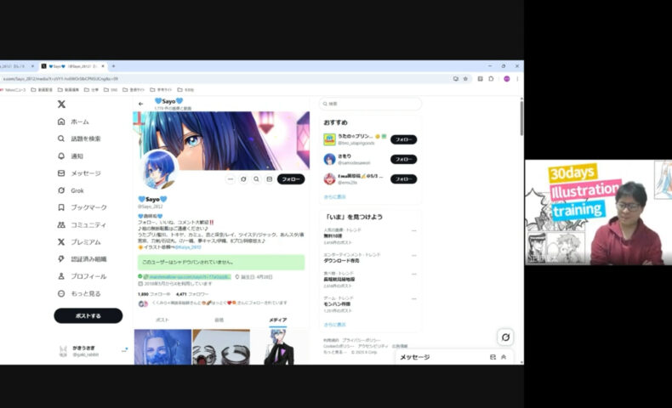Open the 返信 tab
The image size is (672, 408).
[x=219, y=320]
